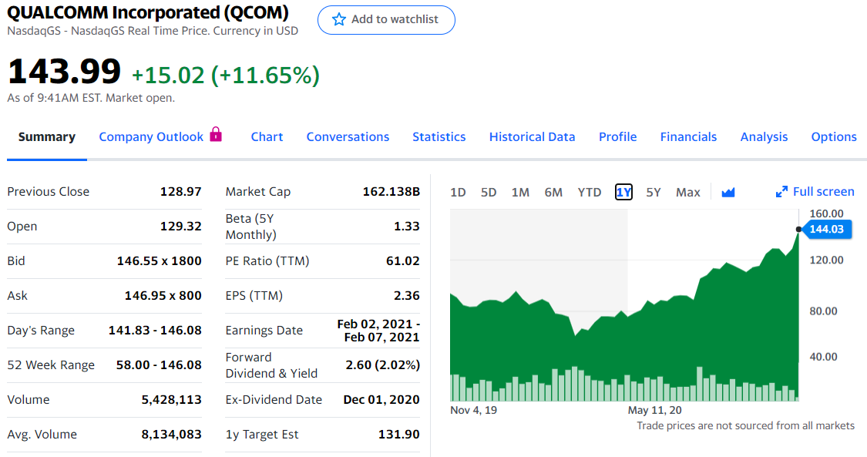View the Profile tab
The height and width of the screenshot is (457, 867).
coord(617,137)
